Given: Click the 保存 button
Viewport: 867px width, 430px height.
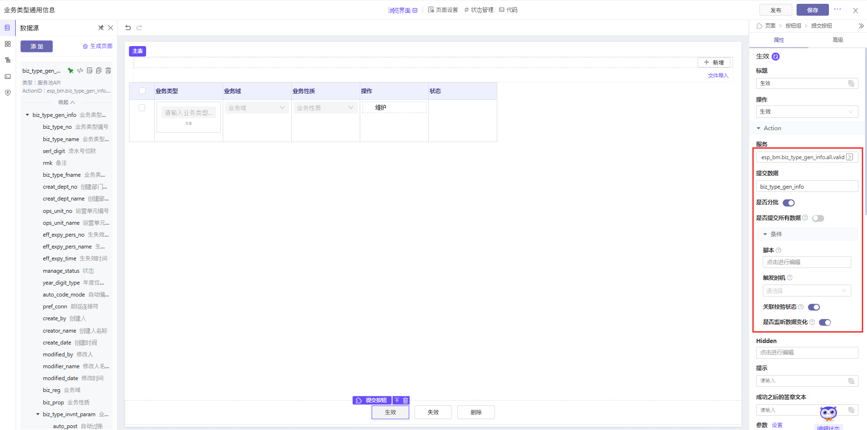Looking at the screenshot, I should (x=812, y=10).
